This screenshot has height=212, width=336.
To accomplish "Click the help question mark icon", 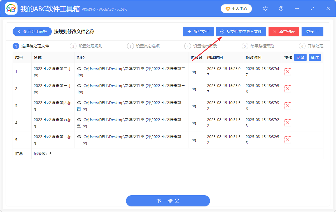I will point(281,8).
